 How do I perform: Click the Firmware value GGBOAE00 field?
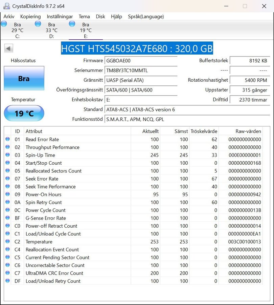pos(141,61)
